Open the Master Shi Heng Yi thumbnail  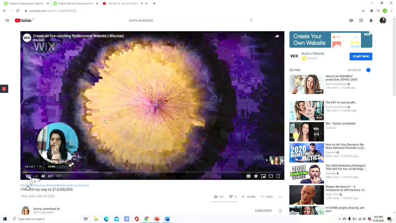(307, 195)
